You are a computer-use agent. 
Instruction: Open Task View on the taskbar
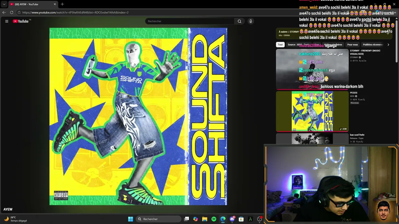(186, 219)
